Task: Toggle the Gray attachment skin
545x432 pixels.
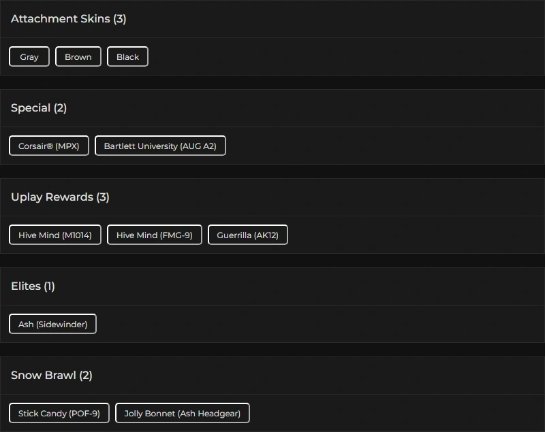Action: pos(29,57)
